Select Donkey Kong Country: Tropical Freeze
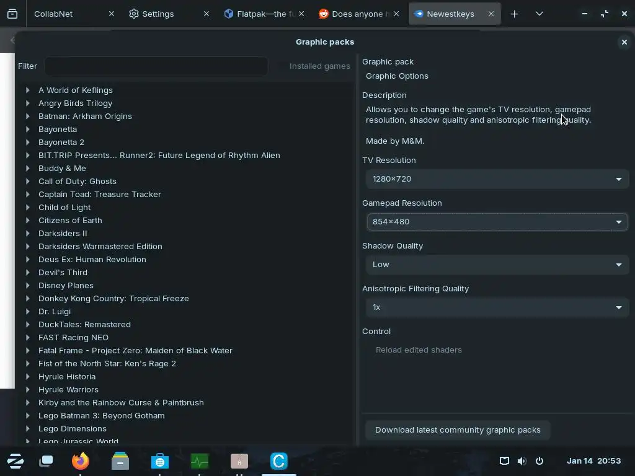The image size is (635, 476). point(113,299)
